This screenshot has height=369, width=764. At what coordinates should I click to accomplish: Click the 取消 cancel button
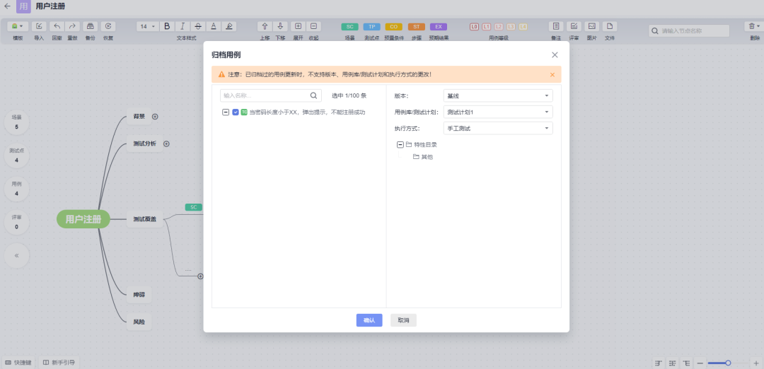point(403,320)
